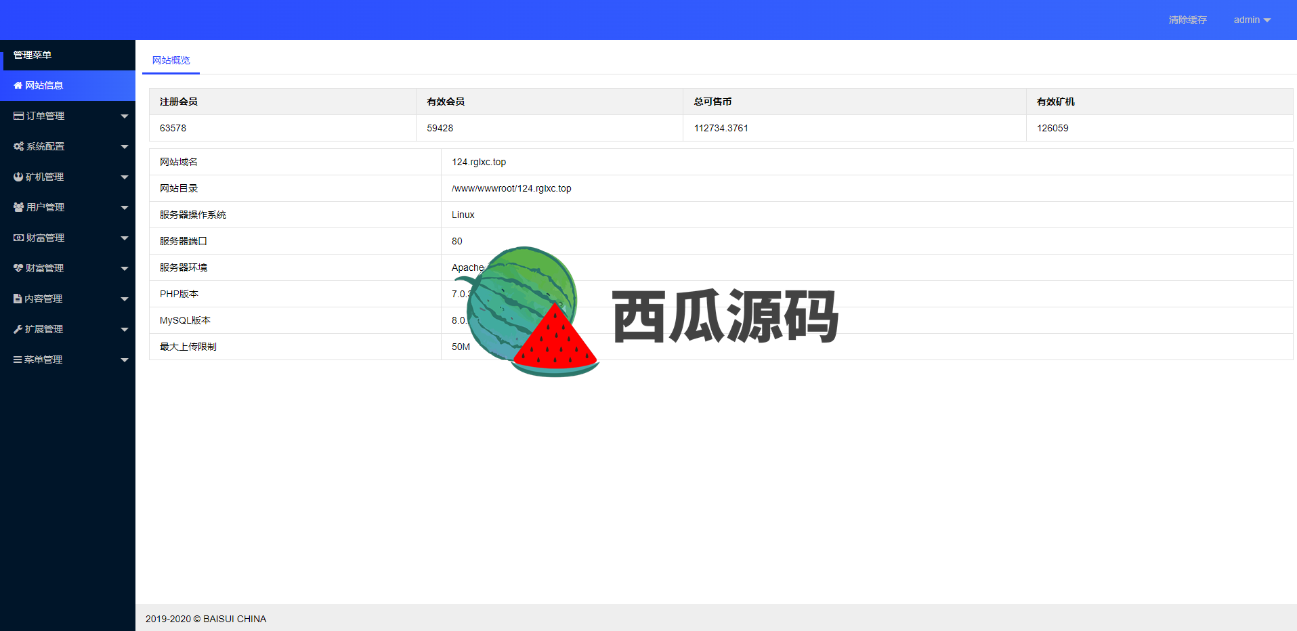1297x631 pixels.
Task: Expand the 用户管理 submenu arrow
Action: [125, 208]
